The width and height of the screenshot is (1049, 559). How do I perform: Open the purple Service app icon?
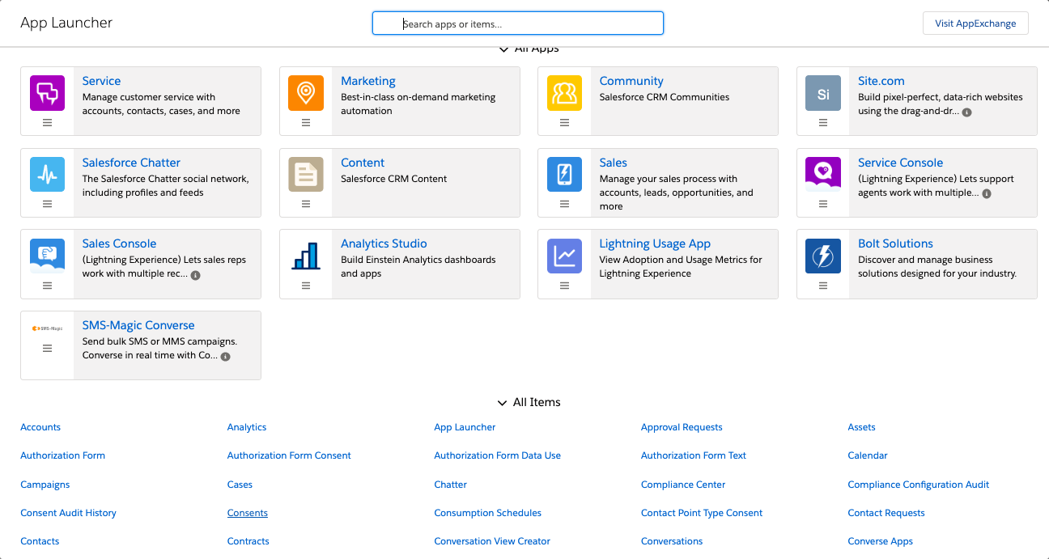pos(47,93)
